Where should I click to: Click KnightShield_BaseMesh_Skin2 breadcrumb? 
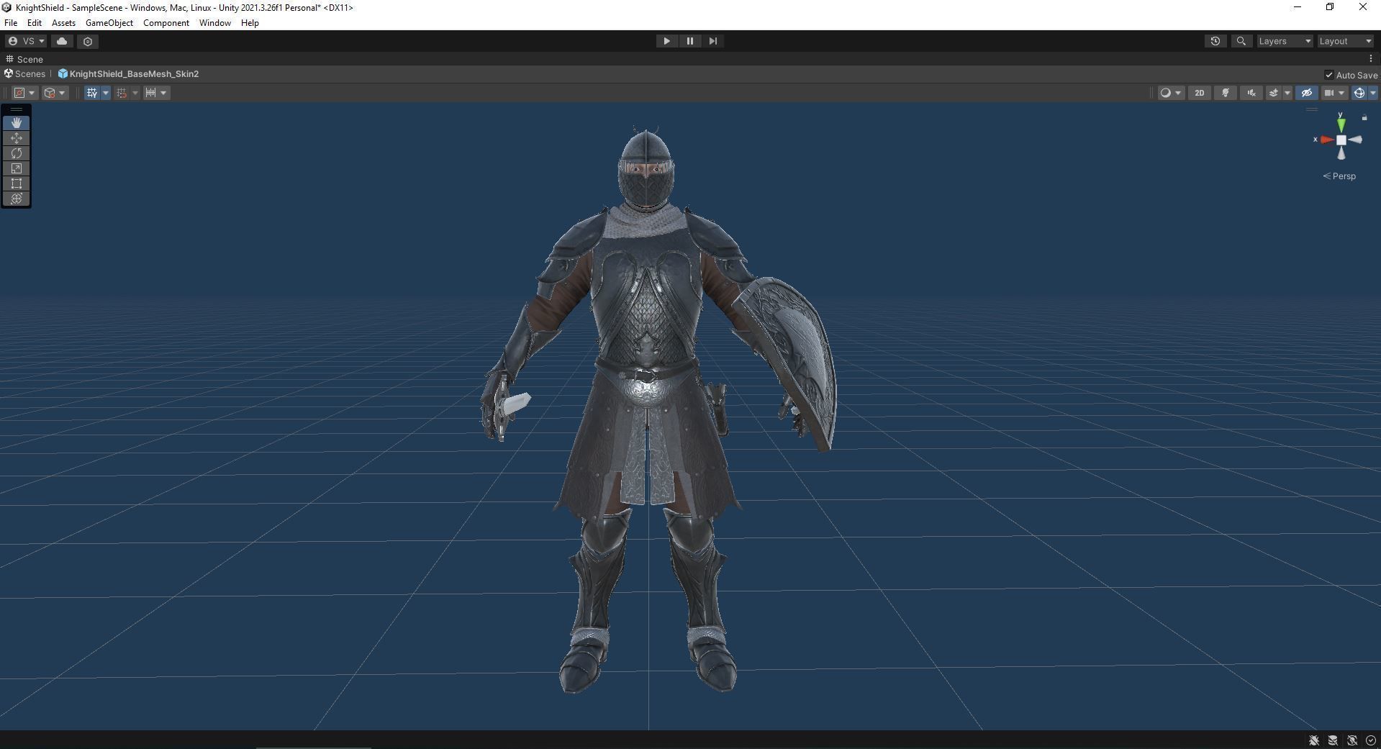coord(134,74)
